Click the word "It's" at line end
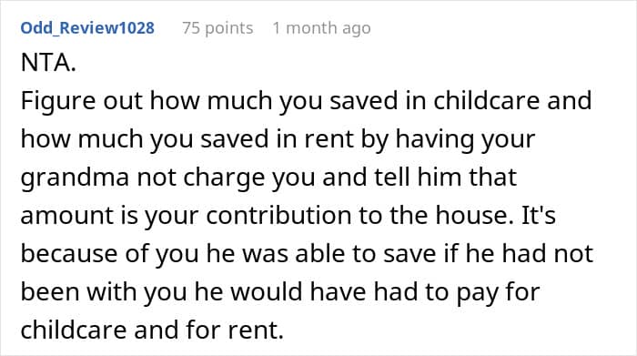 (539, 215)
